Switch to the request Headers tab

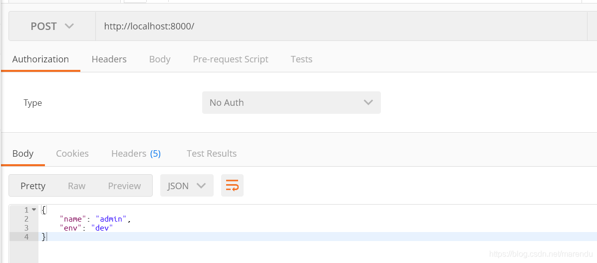click(109, 59)
